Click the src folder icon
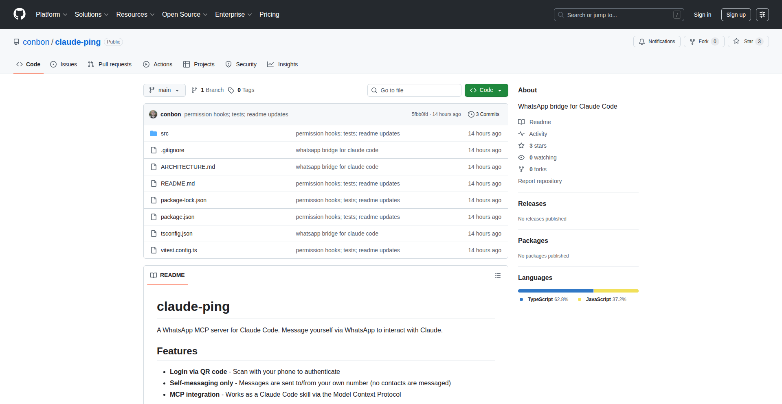Image resolution: width=782 pixels, height=404 pixels. point(154,133)
